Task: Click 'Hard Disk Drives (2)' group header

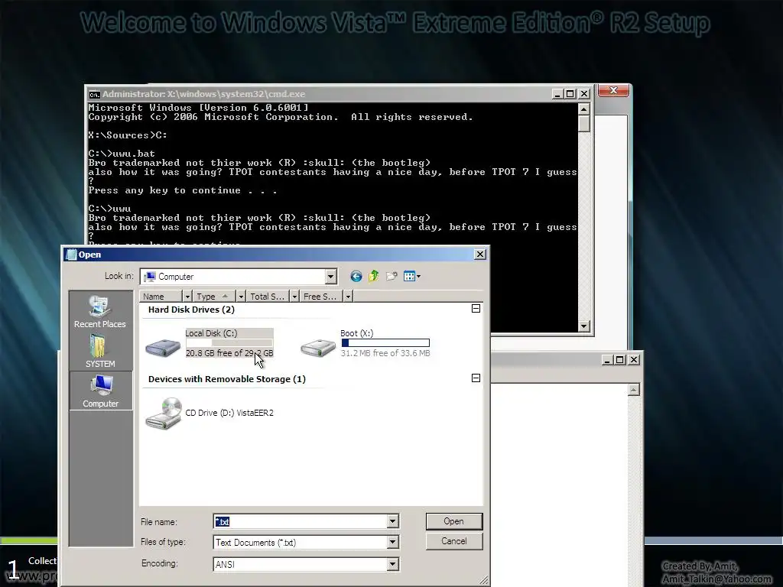Action: 191,310
